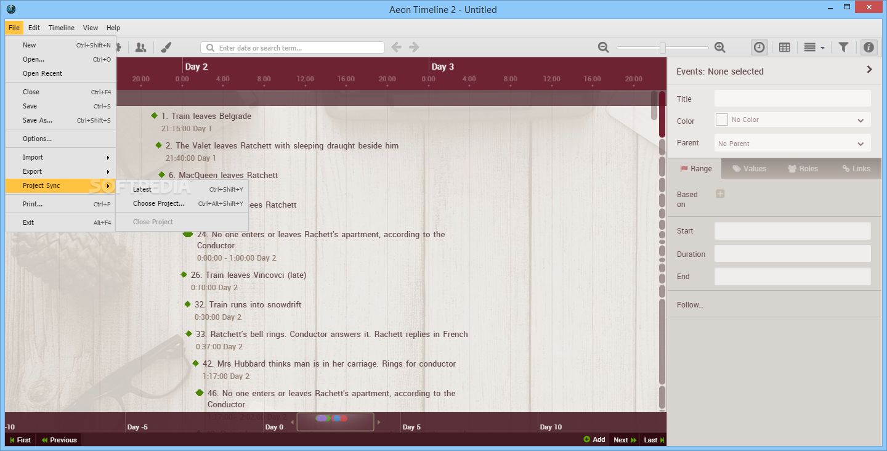Switch to the Range tab
This screenshot has height=451, width=887.
click(x=695, y=168)
